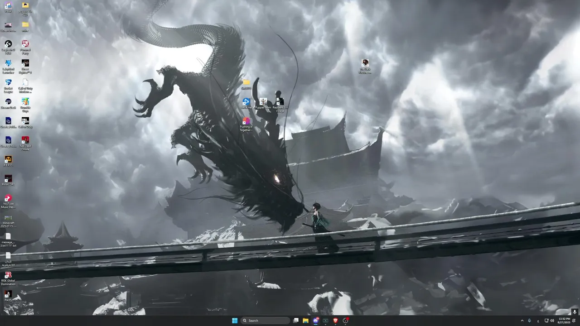Image resolution: width=580 pixels, height=326 pixels.
Task: Open File Explorer from taskbar
Action: point(306,321)
